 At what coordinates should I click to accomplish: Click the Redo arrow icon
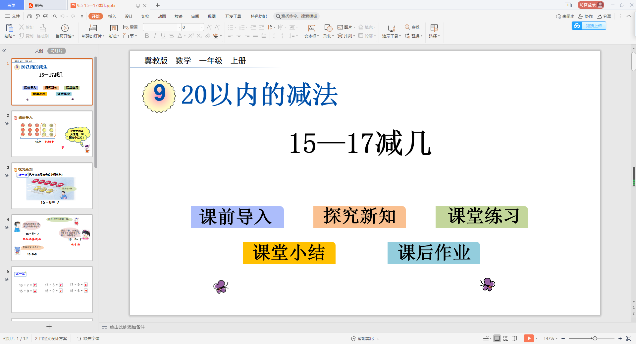click(73, 16)
